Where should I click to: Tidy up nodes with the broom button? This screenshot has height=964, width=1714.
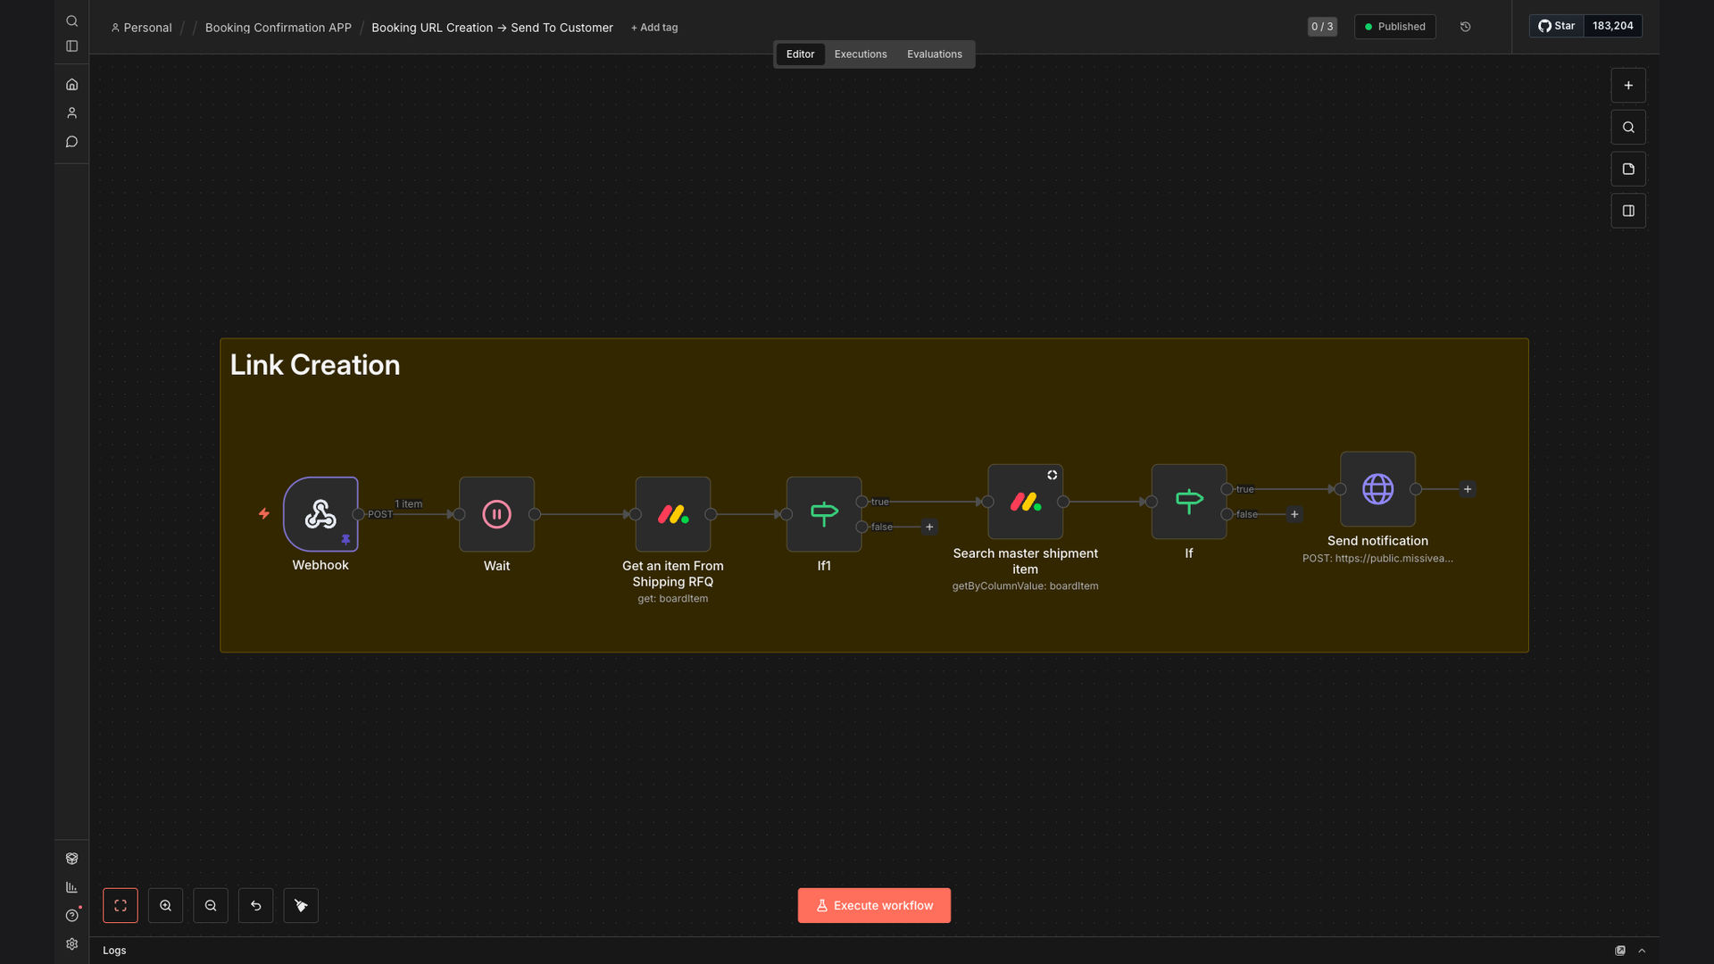point(301,905)
